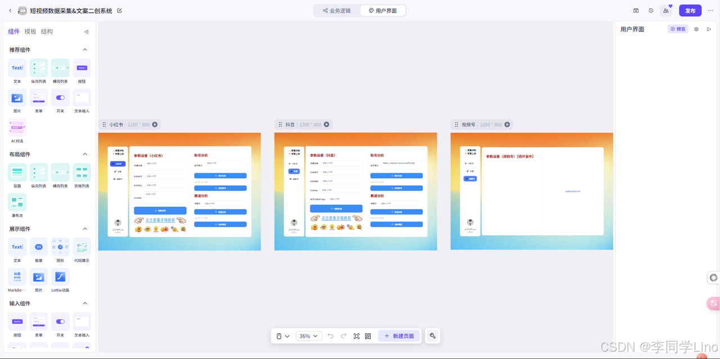Image resolution: width=720 pixels, height=359 pixels.
Task: Click the pink translate floating button
Action: tap(713, 303)
